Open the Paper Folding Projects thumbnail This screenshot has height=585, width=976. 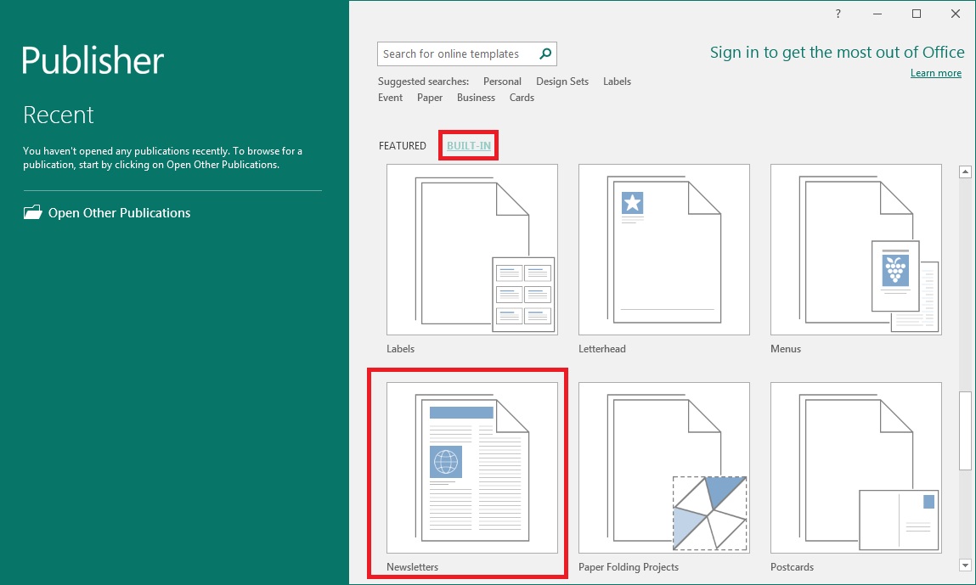(664, 467)
